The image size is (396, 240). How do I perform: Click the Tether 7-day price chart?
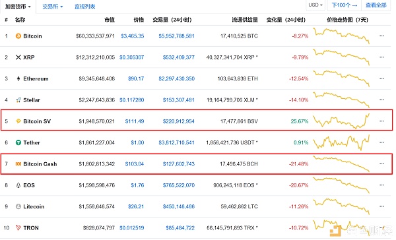[341, 142]
